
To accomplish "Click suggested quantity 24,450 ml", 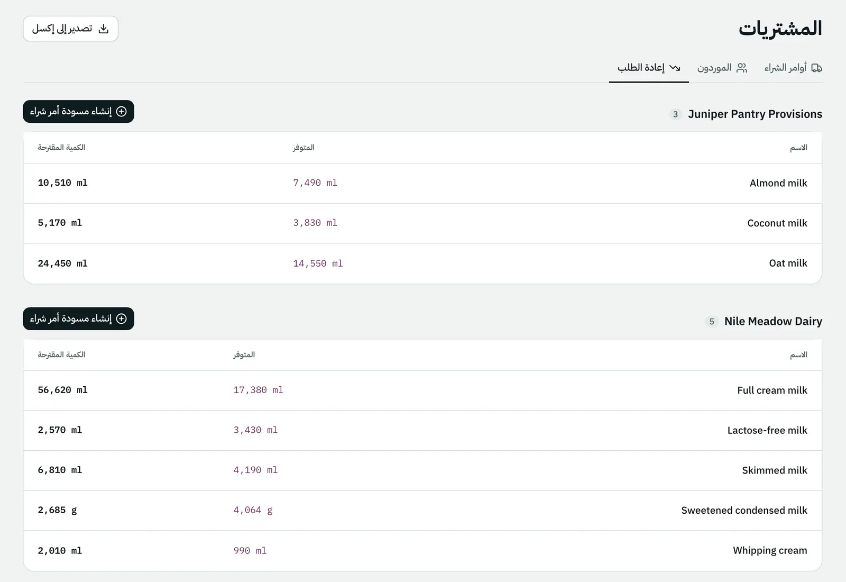I will [x=62, y=263].
